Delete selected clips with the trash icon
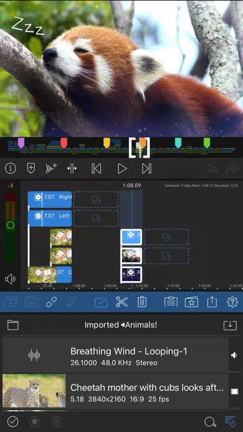The height and width of the screenshot is (432, 243). 142,302
